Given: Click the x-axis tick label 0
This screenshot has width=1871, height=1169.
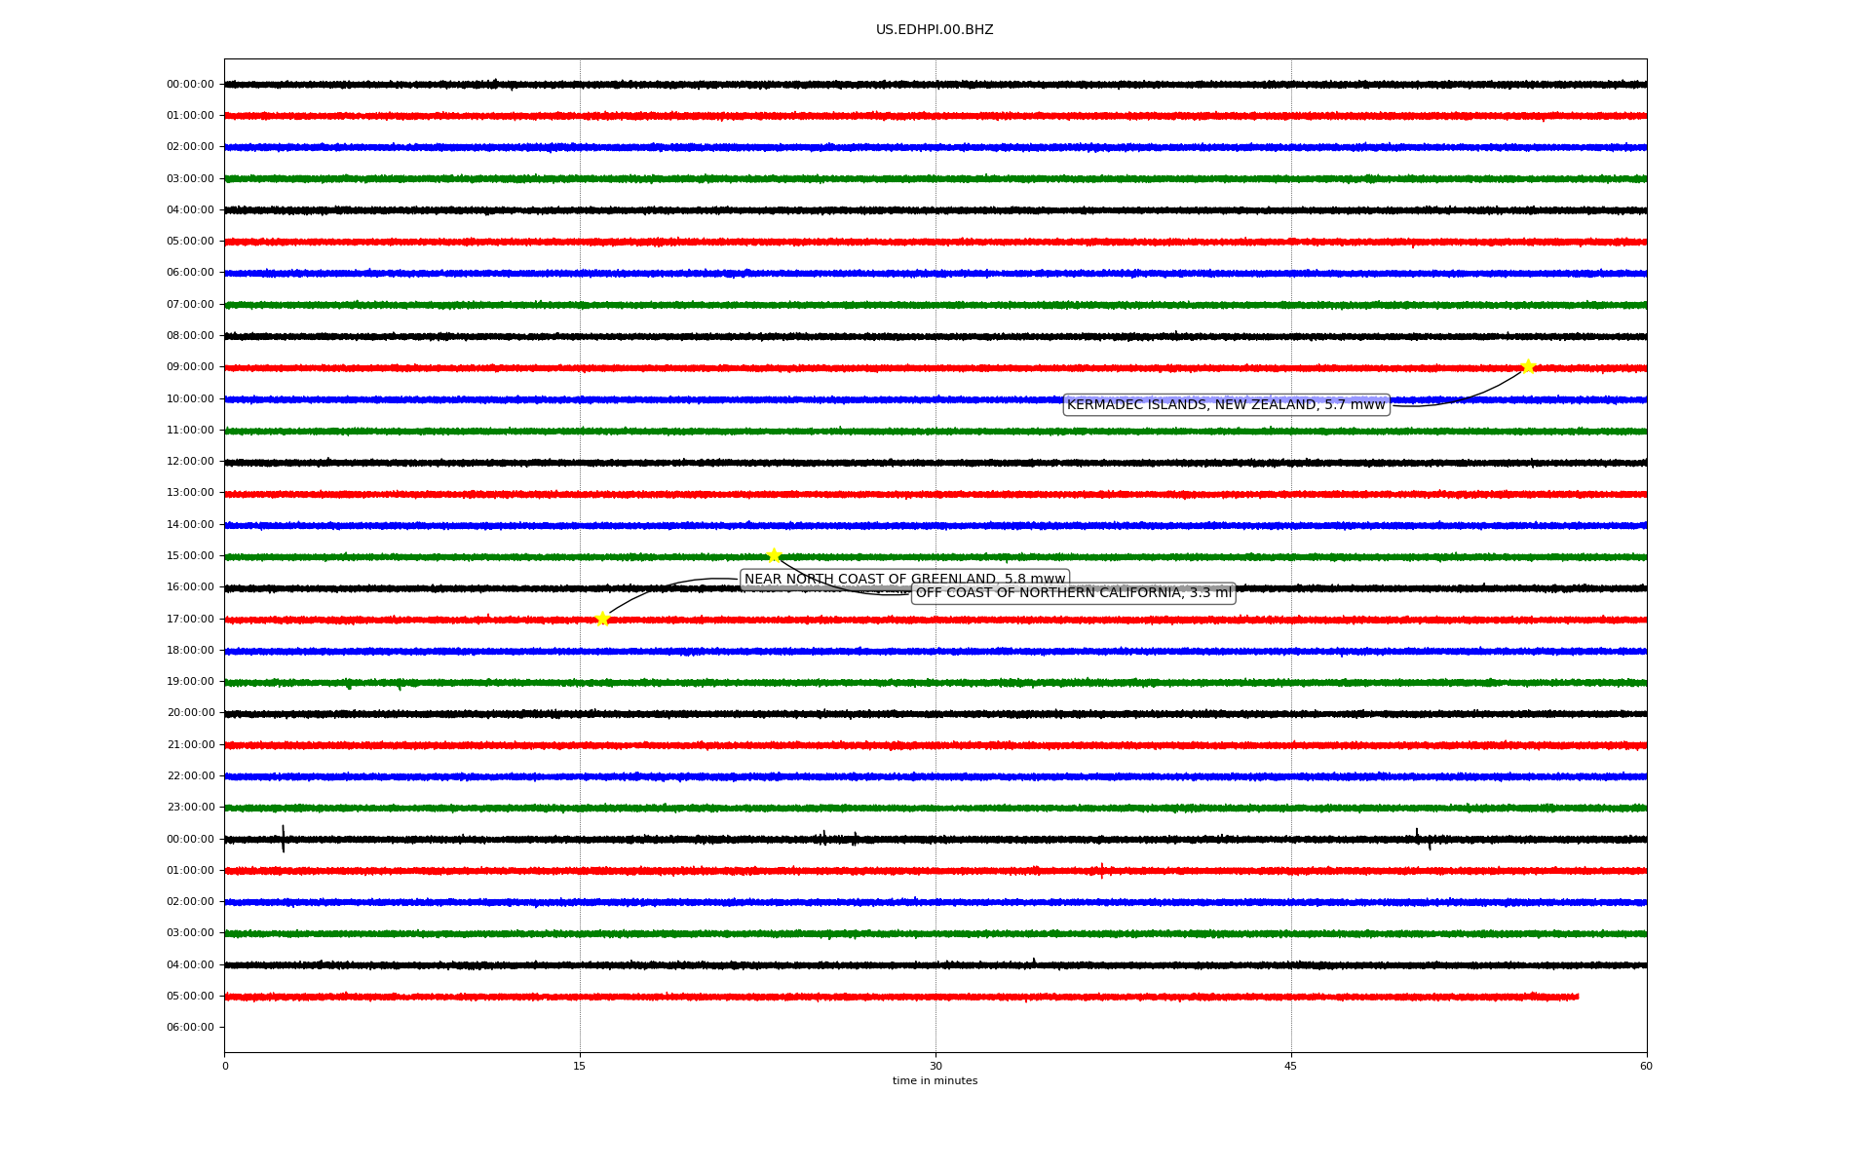Looking at the screenshot, I should [225, 1067].
